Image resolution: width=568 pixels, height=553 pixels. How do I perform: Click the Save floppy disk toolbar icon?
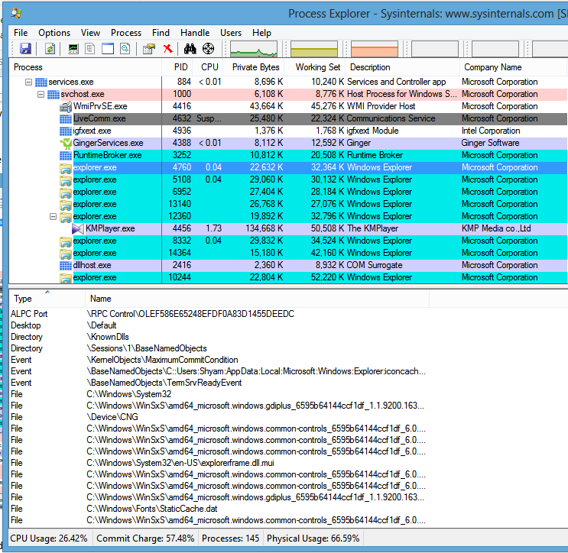(x=26, y=49)
